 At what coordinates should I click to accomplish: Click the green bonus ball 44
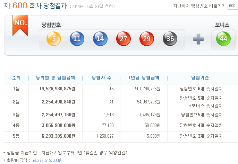[223, 39]
